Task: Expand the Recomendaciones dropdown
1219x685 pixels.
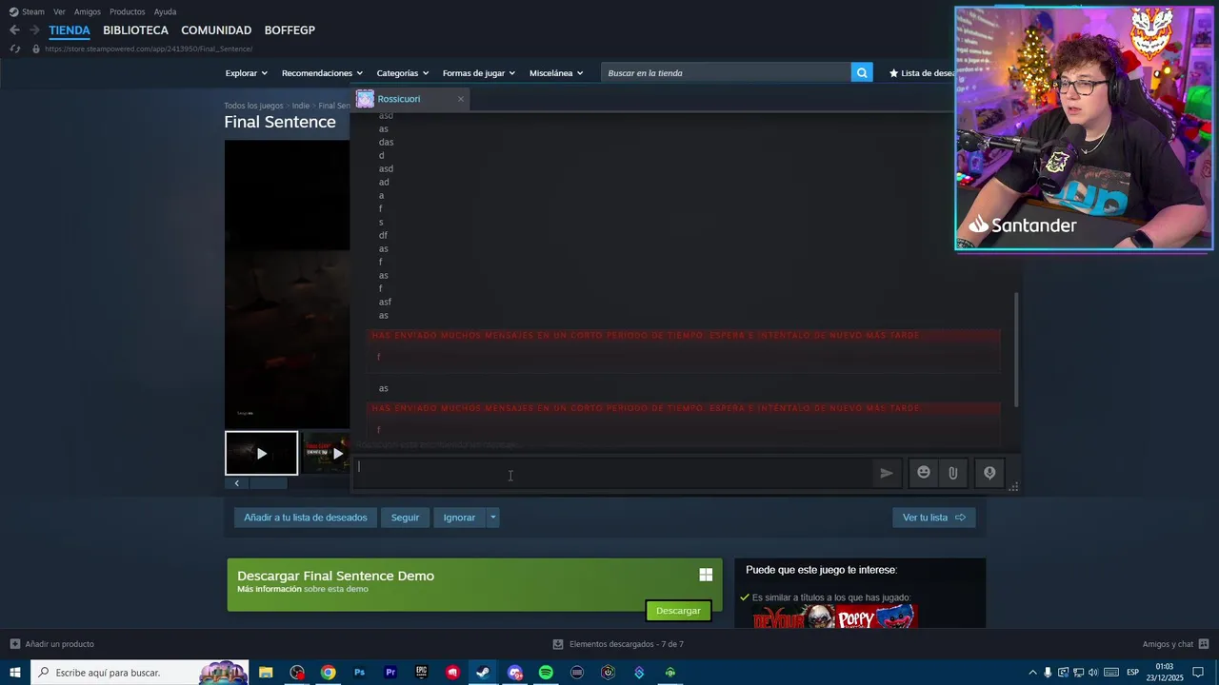Action: 322,73
